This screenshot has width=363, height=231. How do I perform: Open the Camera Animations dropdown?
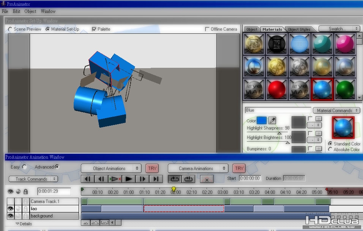click(198, 168)
